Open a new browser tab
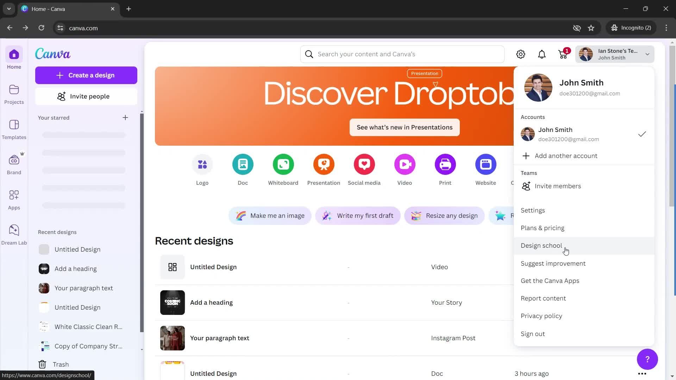Image resolution: width=676 pixels, height=380 pixels. click(x=129, y=9)
